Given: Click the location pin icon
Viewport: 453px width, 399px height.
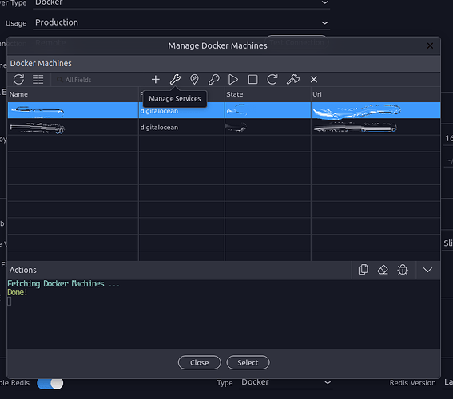Looking at the screenshot, I should click(194, 79).
